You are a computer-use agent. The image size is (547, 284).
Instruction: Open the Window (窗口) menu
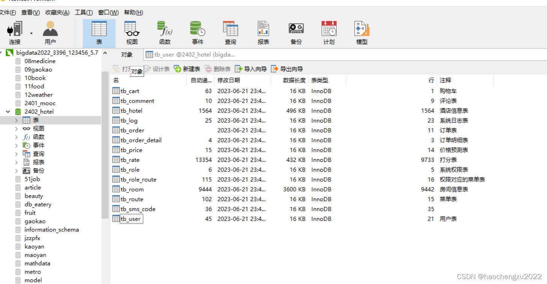coord(108,12)
